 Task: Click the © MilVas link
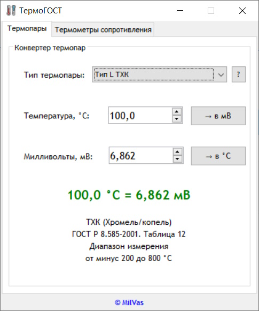(129, 302)
